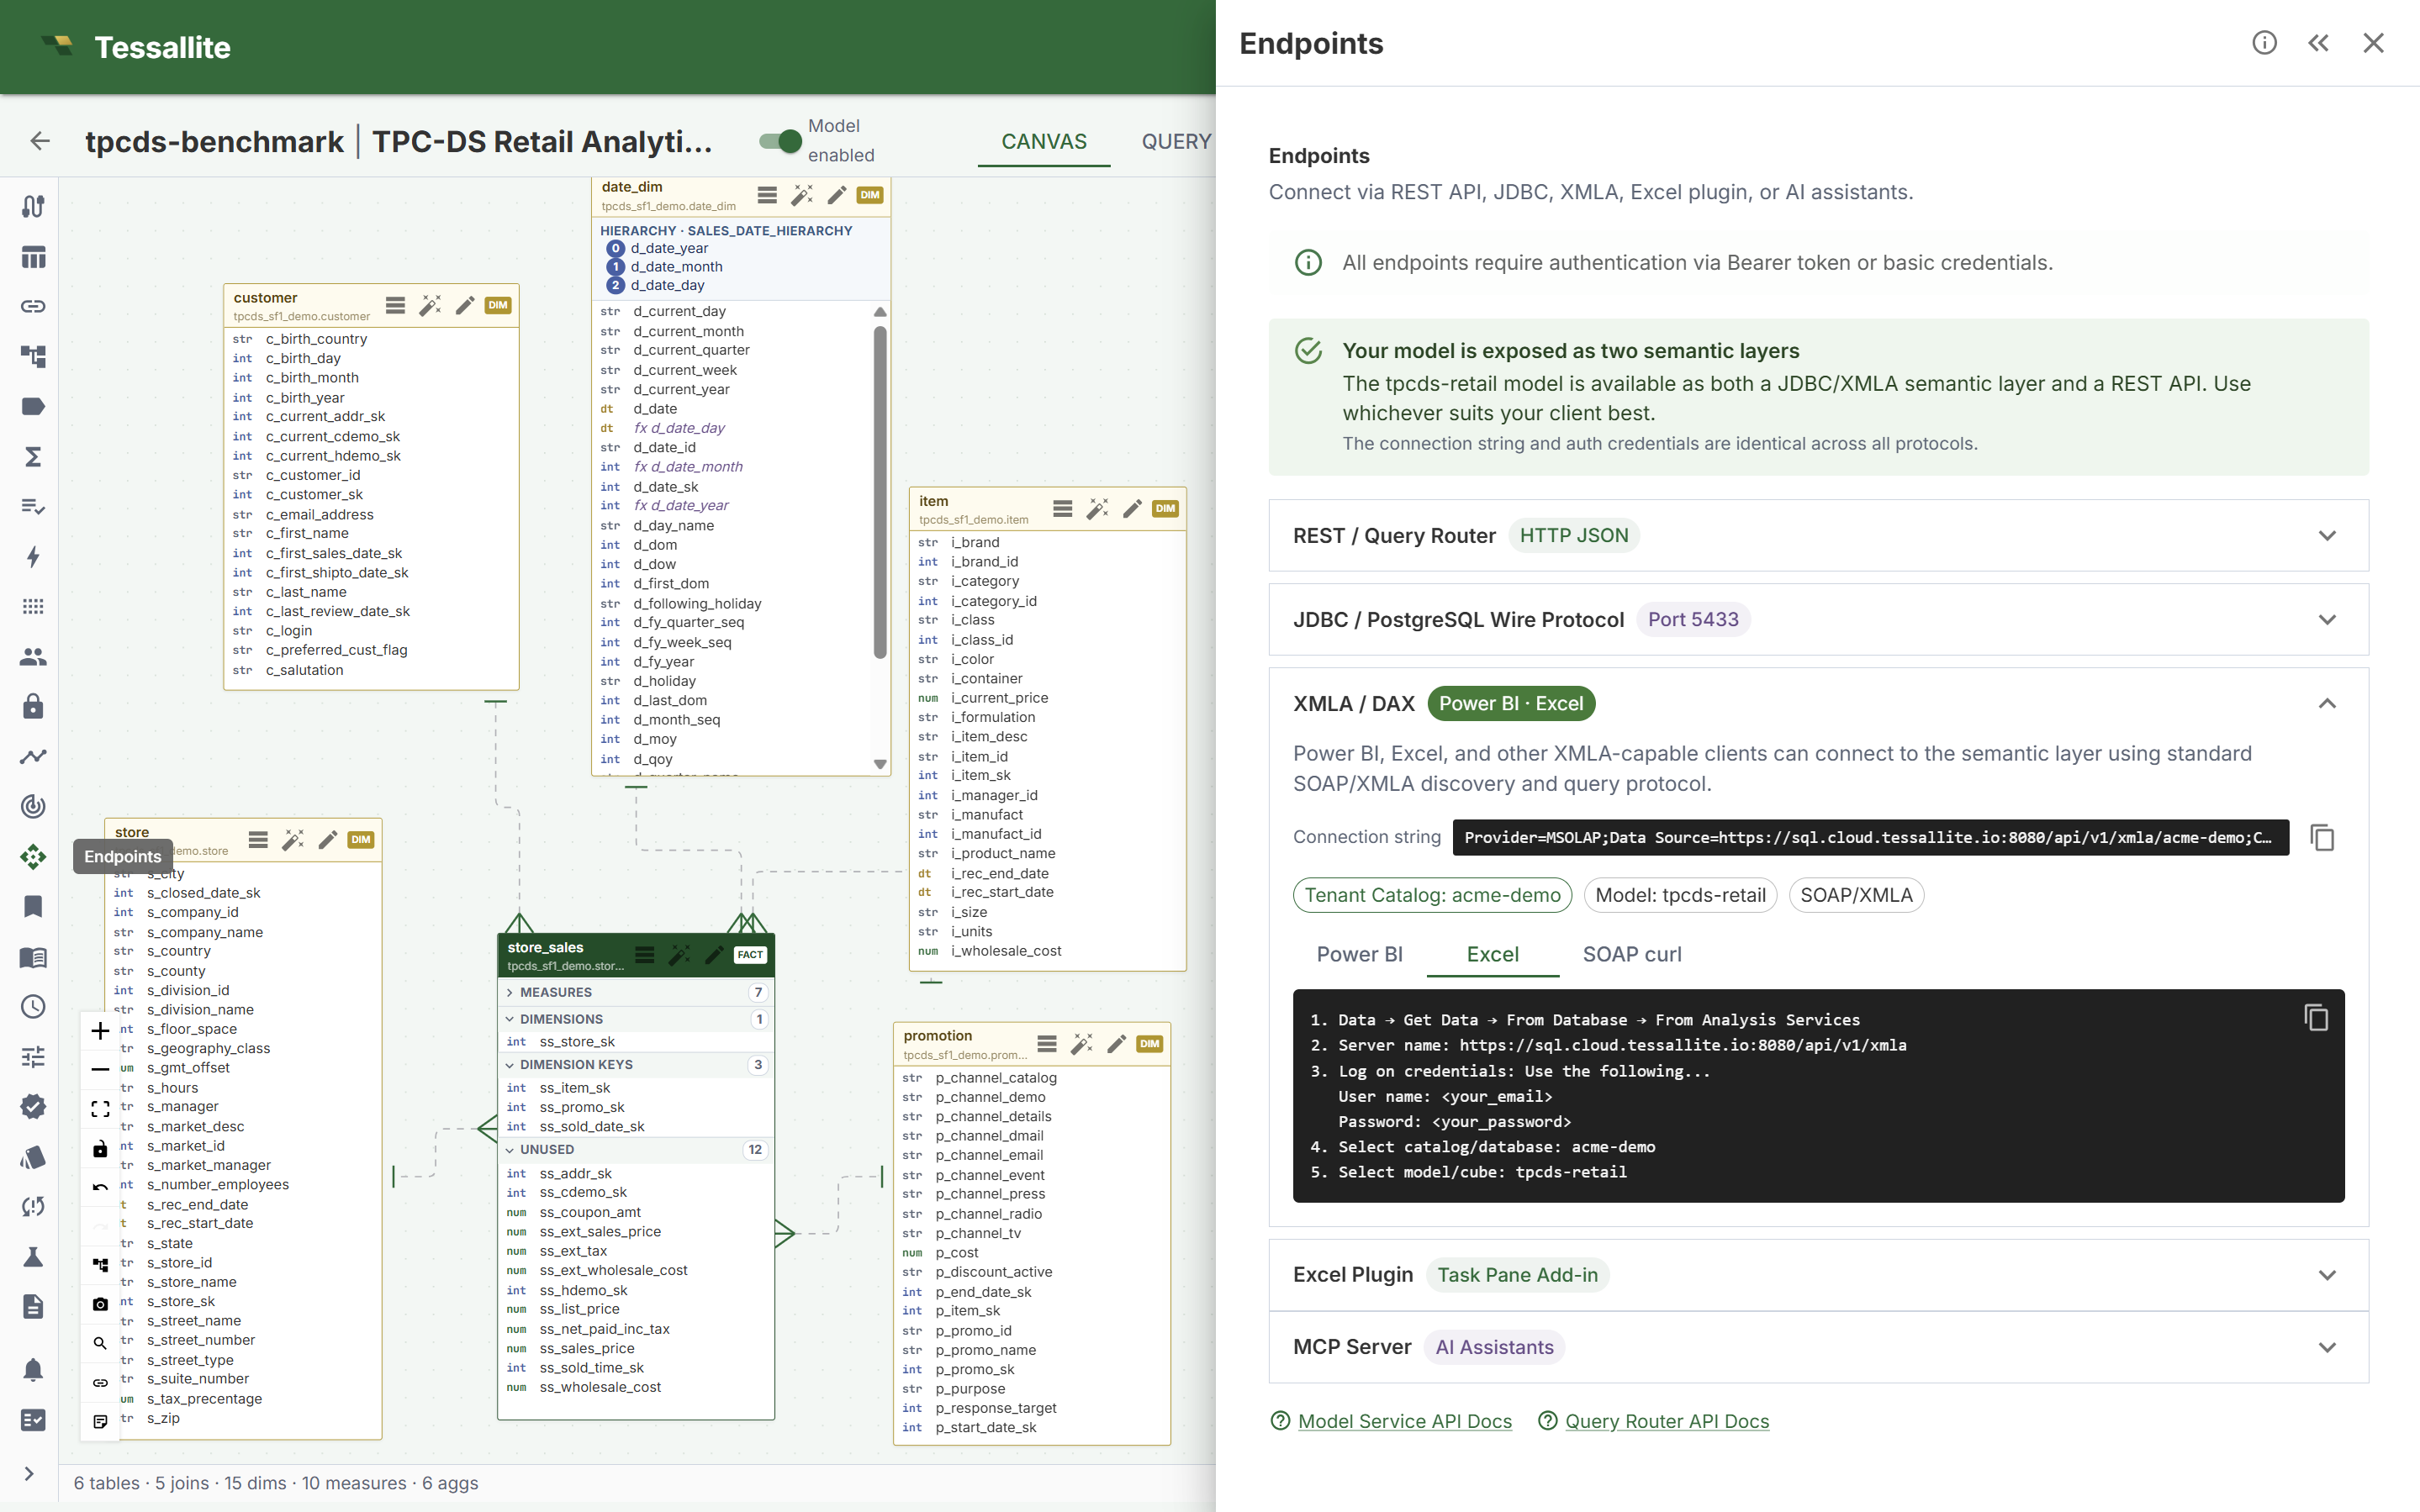Expand the MCP Server section
Image resolution: width=2420 pixels, height=1512 pixels.
point(1818,1347)
